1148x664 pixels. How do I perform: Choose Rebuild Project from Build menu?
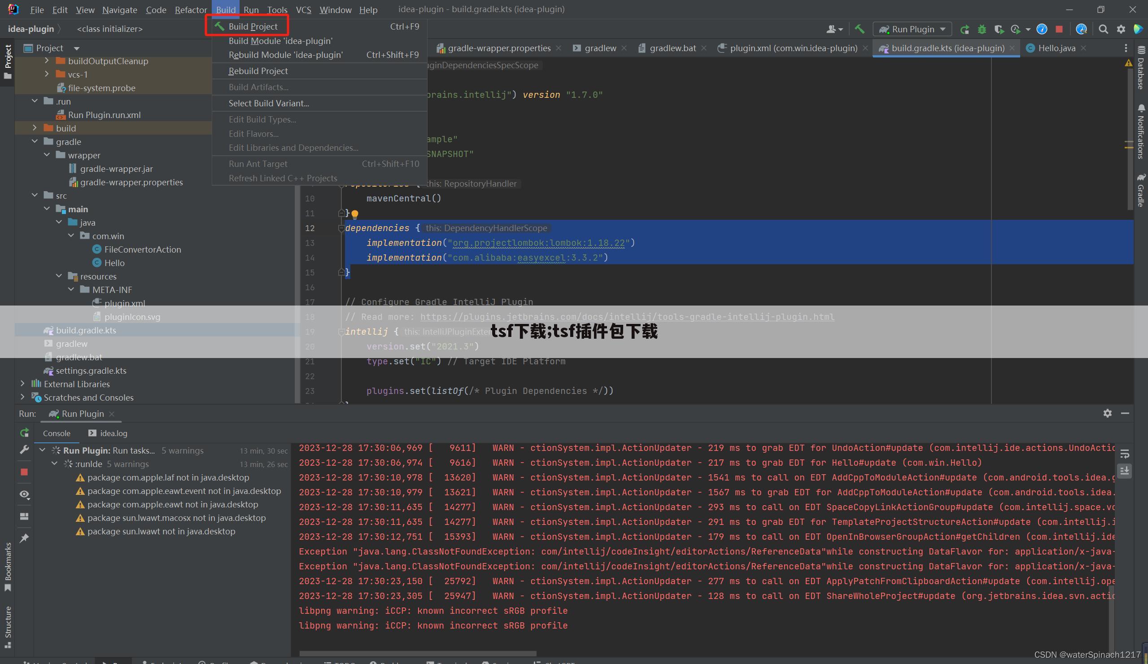click(319, 71)
